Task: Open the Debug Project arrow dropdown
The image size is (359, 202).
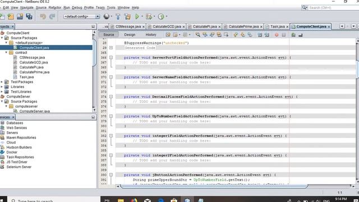Action: [x=154, y=16]
